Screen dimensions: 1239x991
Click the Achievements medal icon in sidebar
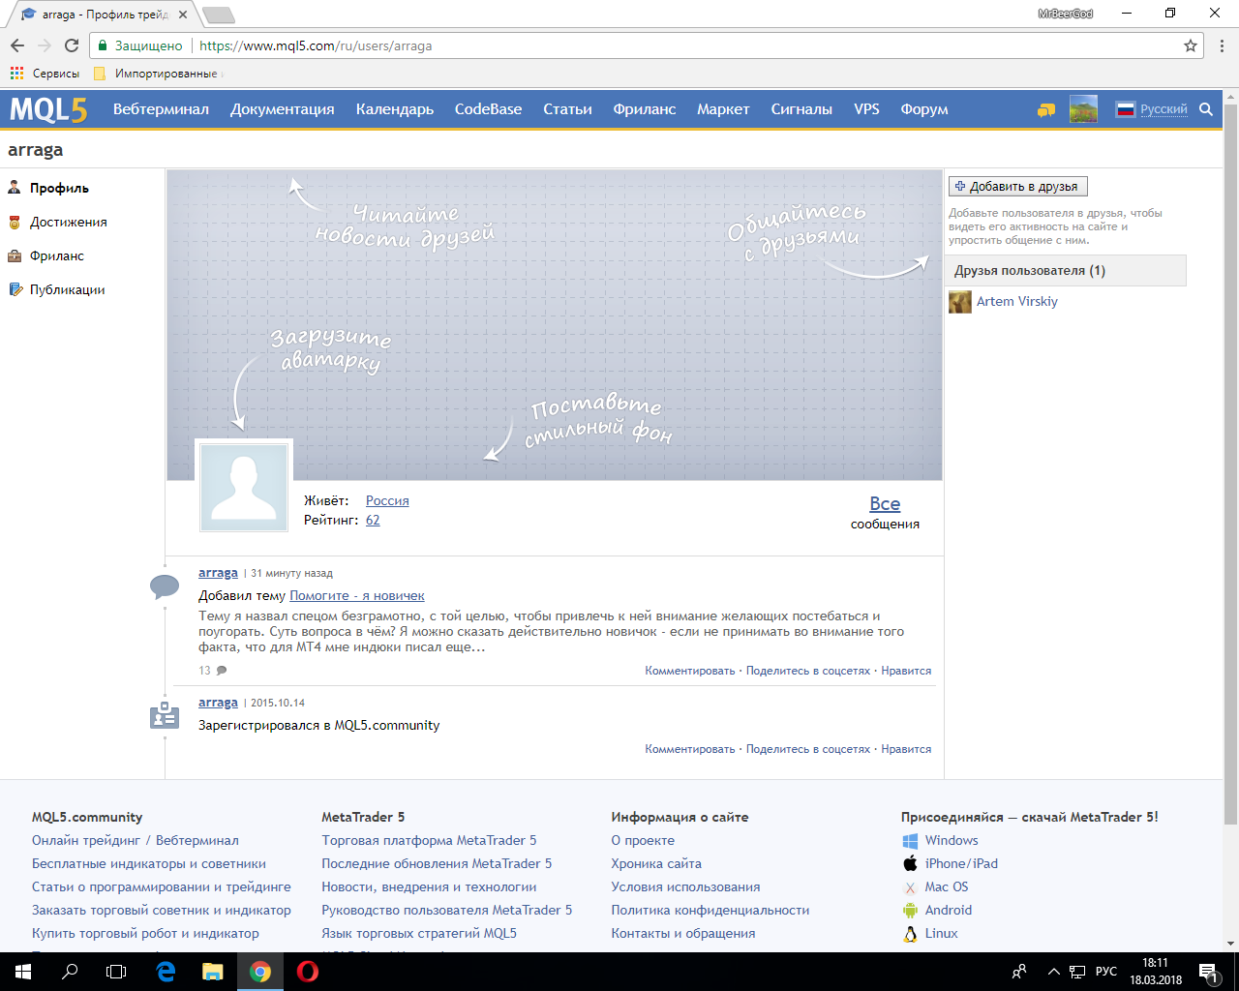click(x=15, y=222)
